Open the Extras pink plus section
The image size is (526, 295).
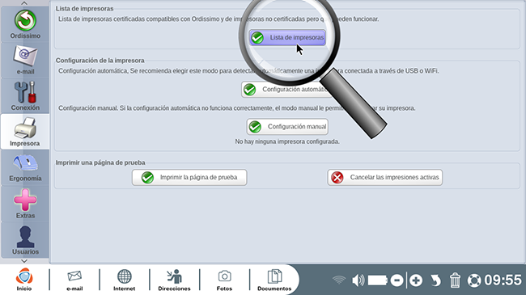(x=25, y=204)
